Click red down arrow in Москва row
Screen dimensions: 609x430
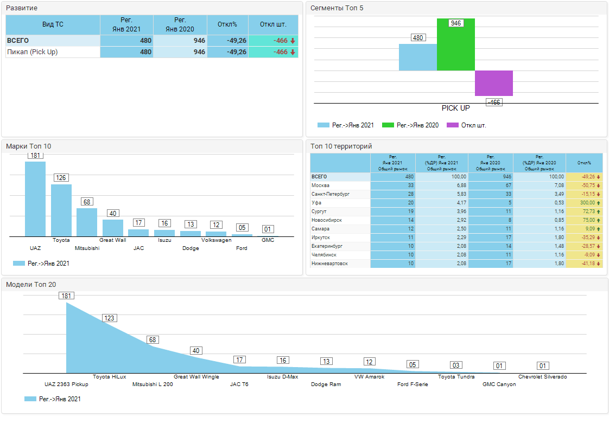coord(598,185)
